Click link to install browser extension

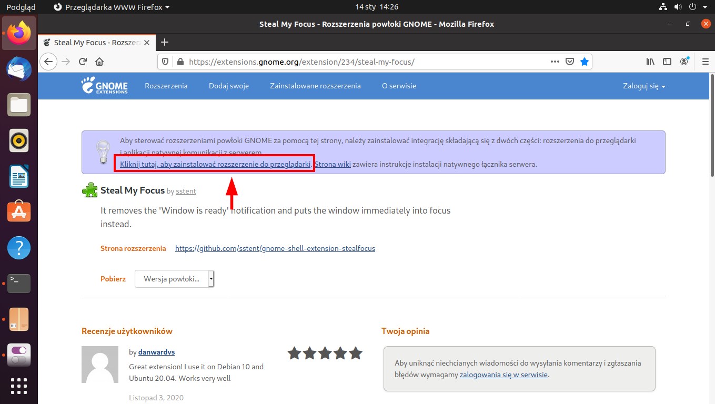pyautogui.click(x=215, y=164)
